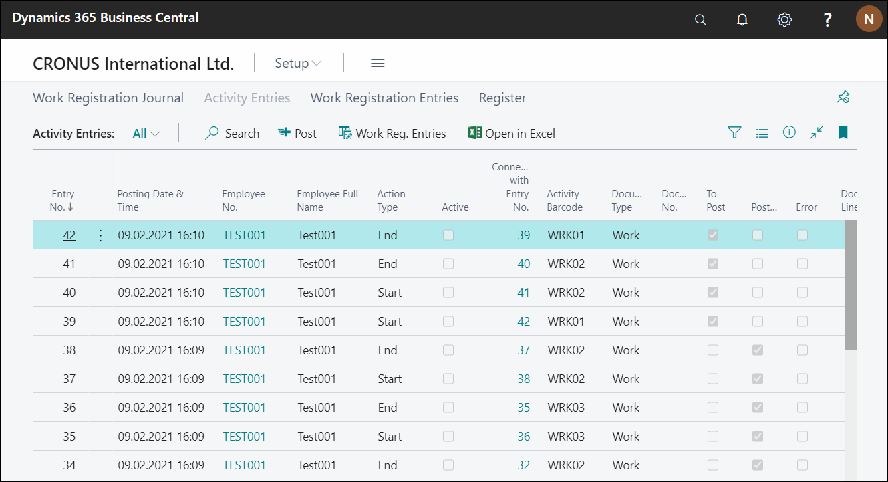Open the search magnifier in top bar
888x482 pixels.
coord(700,19)
